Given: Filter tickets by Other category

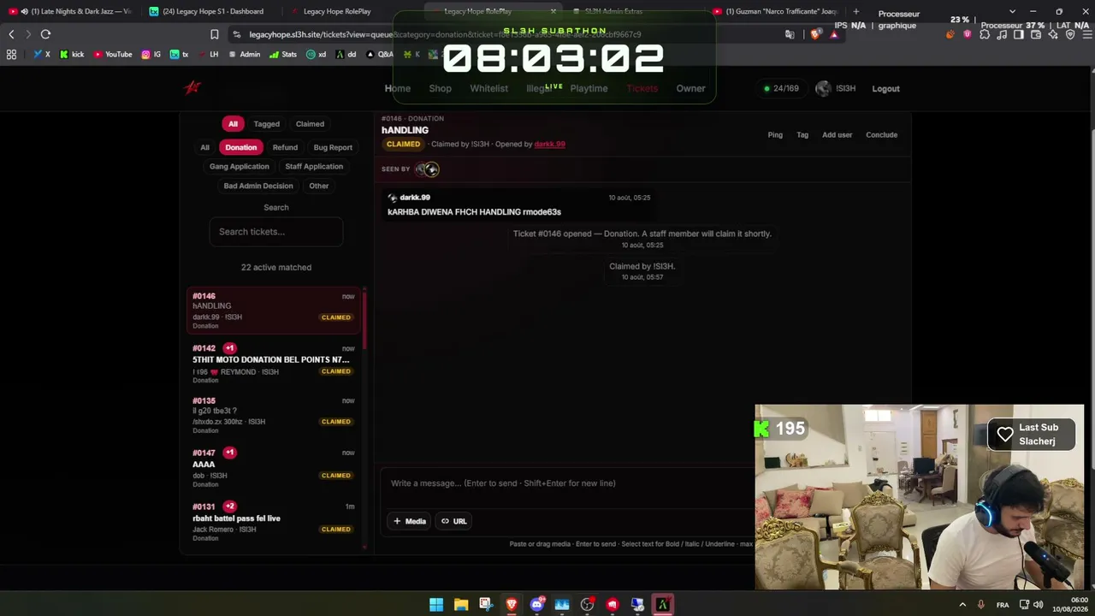Looking at the screenshot, I should click(319, 186).
